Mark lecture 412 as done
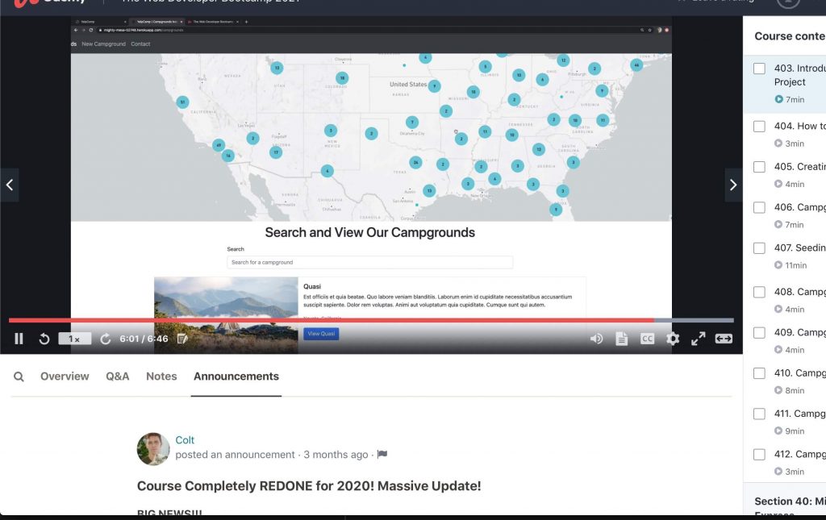Screen dimensions: 826x520 click(x=759, y=454)
